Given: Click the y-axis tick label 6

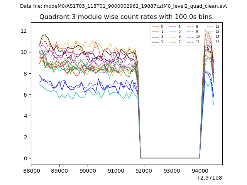Looking at the screenshot, I should pos(25,94).
